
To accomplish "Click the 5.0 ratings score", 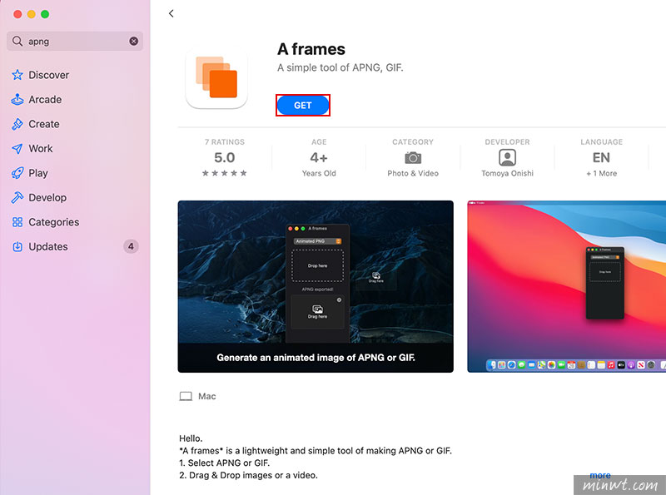I will pyautogui.click(x=224, y=157).
